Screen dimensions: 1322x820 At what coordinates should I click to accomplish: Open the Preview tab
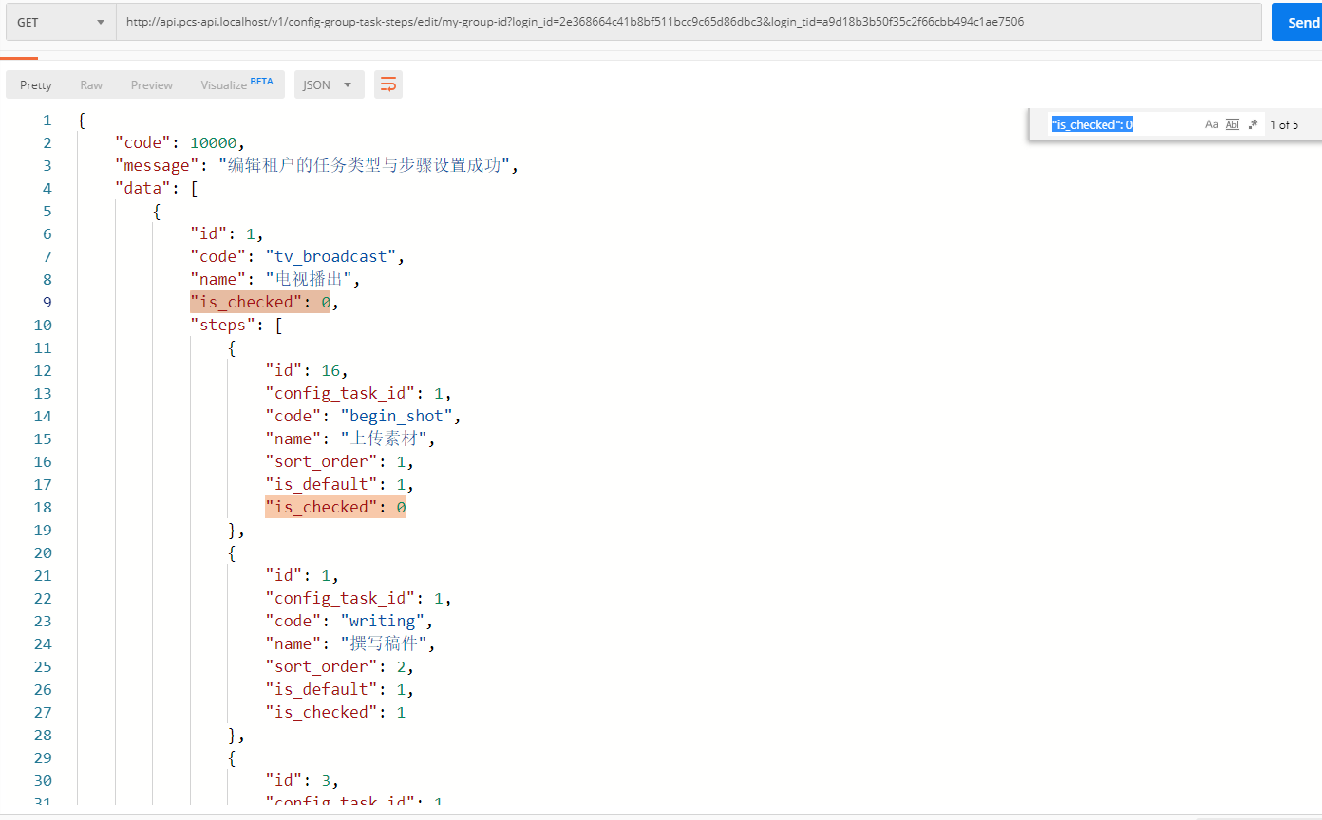(x=152, y=84)
